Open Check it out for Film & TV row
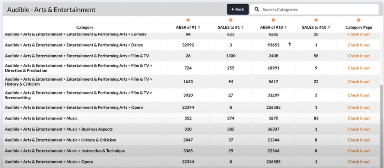 358,56
